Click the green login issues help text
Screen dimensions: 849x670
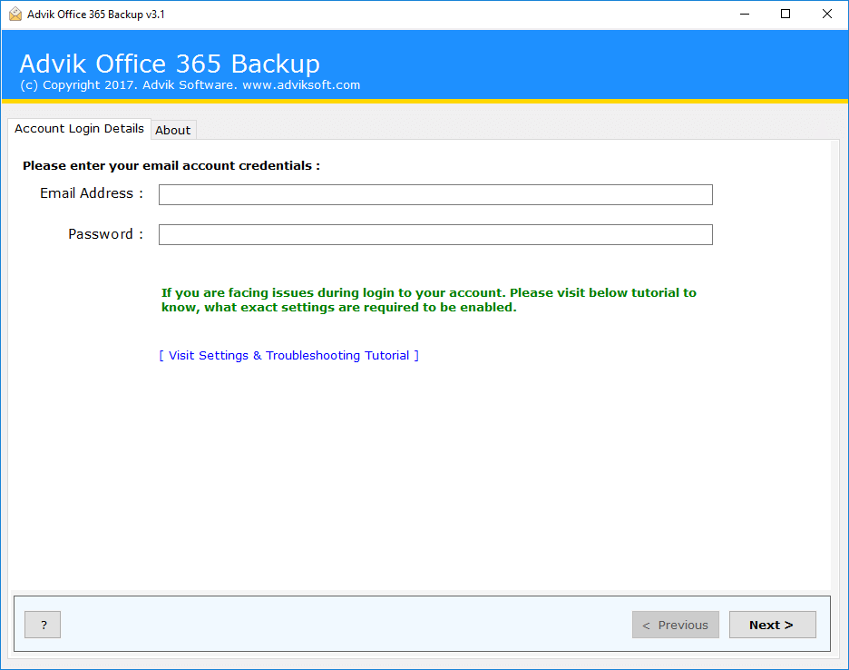428,300
